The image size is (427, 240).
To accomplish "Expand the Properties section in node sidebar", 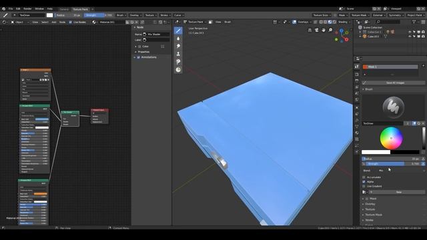I will (x=143, y=52).
